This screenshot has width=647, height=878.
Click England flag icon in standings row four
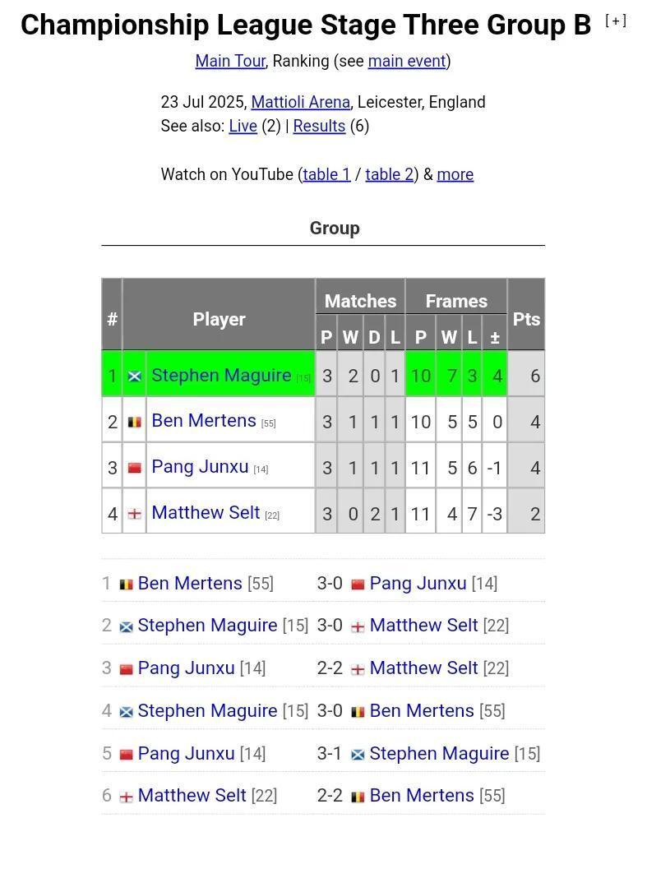135,514
